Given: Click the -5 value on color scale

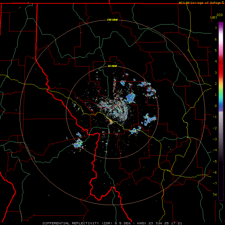Looking at the screenshot, I should pyautogui.click(x=215, y=161).
